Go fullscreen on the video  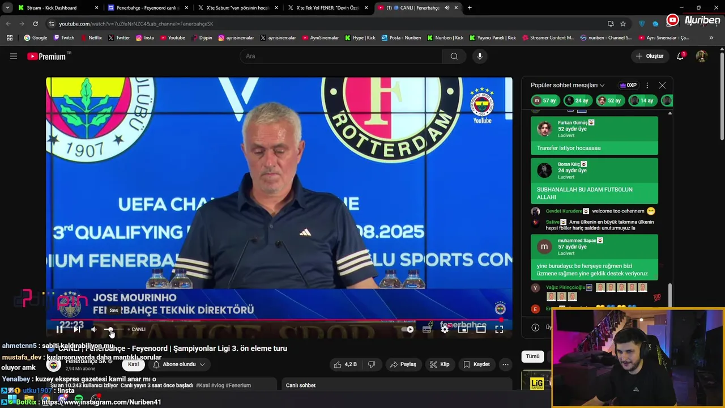499,329
